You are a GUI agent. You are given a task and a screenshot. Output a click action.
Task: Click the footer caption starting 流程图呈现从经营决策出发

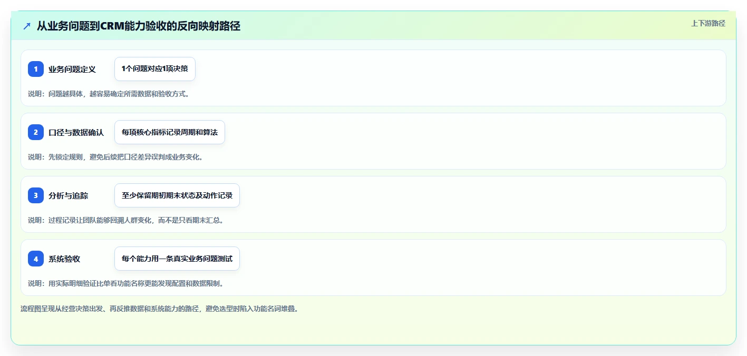point(159,309)
